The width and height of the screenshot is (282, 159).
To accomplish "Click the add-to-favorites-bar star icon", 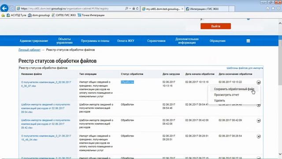I will coord(3,15).
